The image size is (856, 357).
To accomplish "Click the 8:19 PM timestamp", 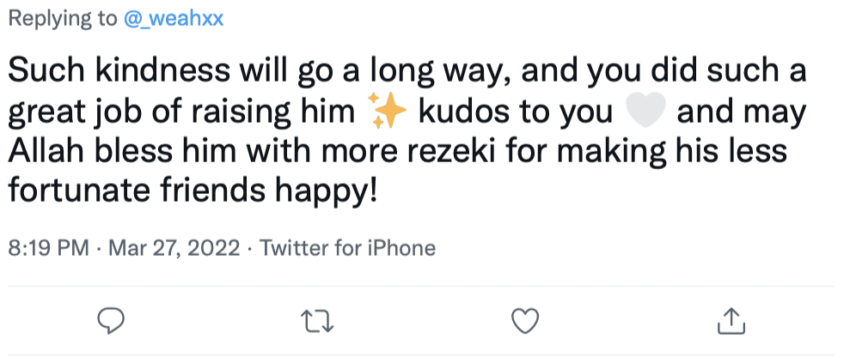I will (49, 249).
